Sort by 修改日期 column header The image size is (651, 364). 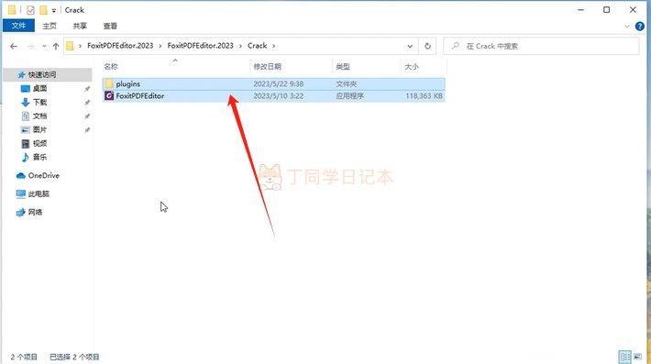[x=267, y=66]
